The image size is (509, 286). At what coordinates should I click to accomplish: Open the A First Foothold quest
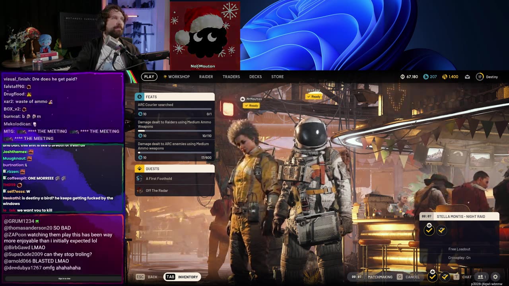[175, 179]
